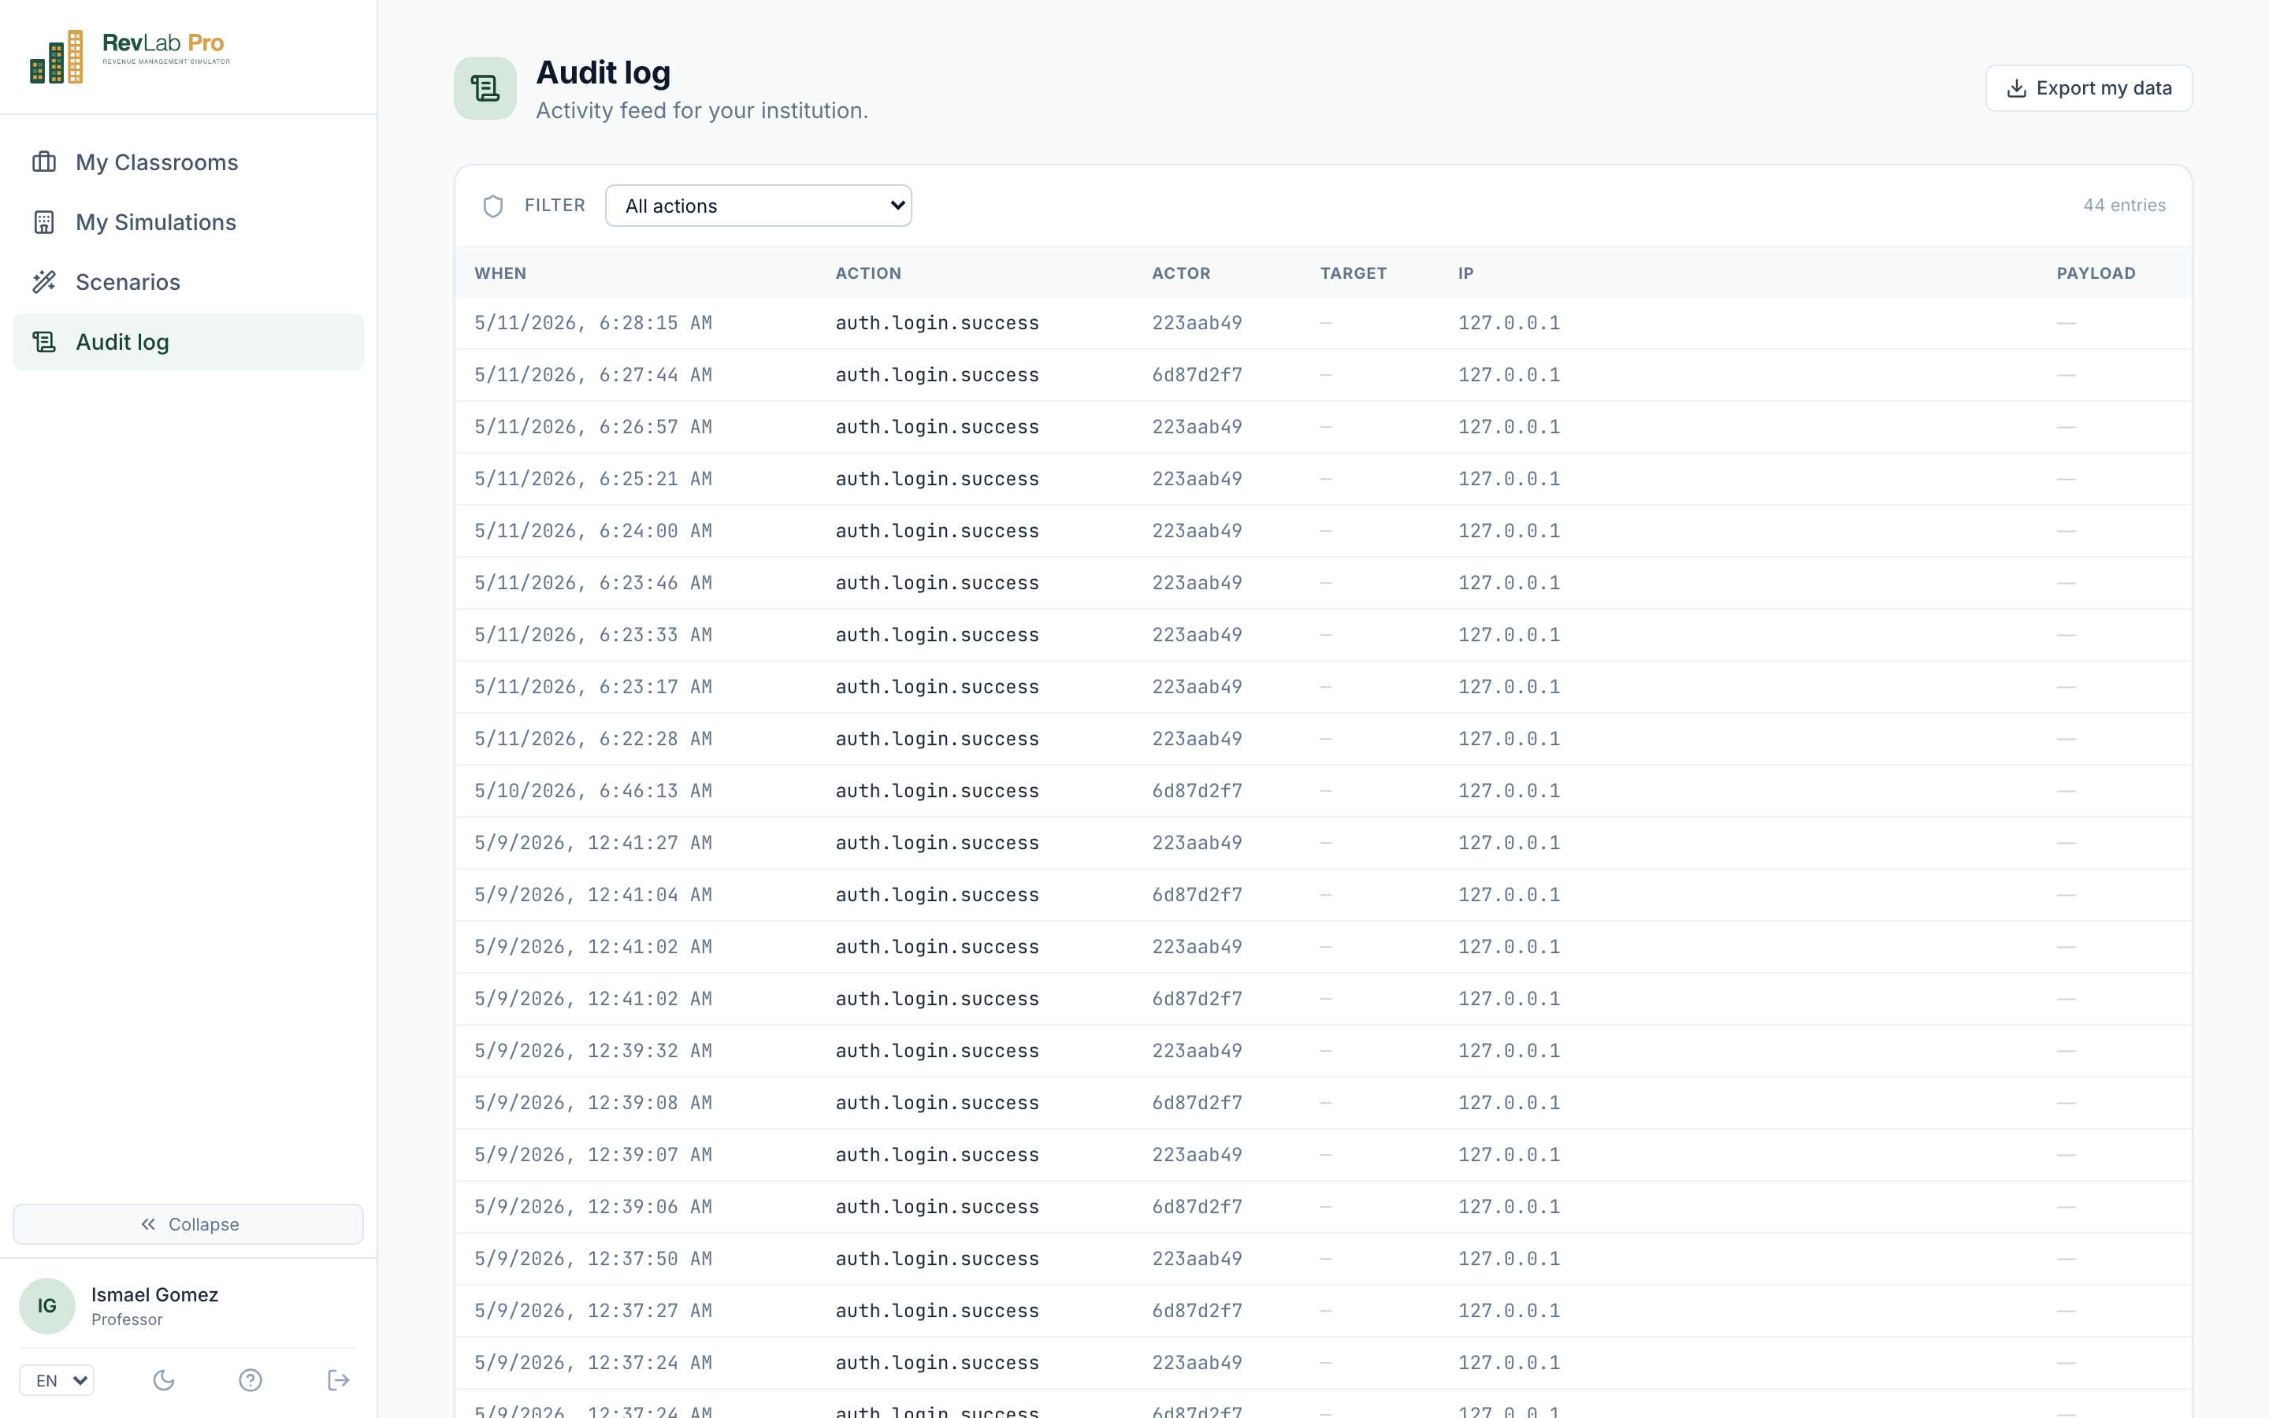The width and height of the screenshot is (2269, 1418).
Task: Open the My Classrooms page
Action: pos(188,162)
